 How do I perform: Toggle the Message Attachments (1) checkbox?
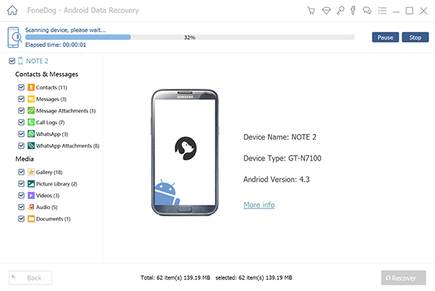tap(21, 111)
